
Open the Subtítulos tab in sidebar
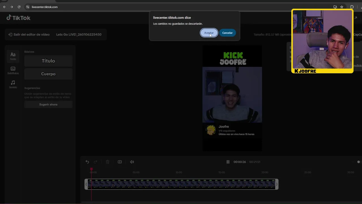tap(13, 71)
